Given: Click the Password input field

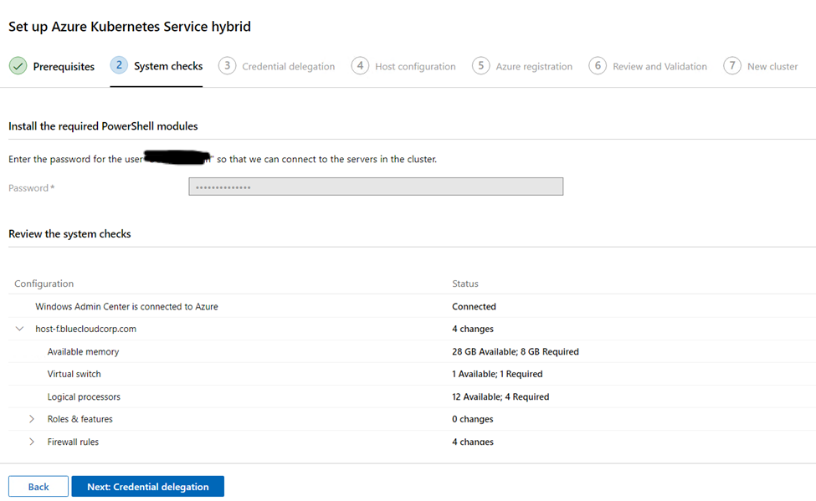Looking at the screenshot, I should (x=376, y=187).
